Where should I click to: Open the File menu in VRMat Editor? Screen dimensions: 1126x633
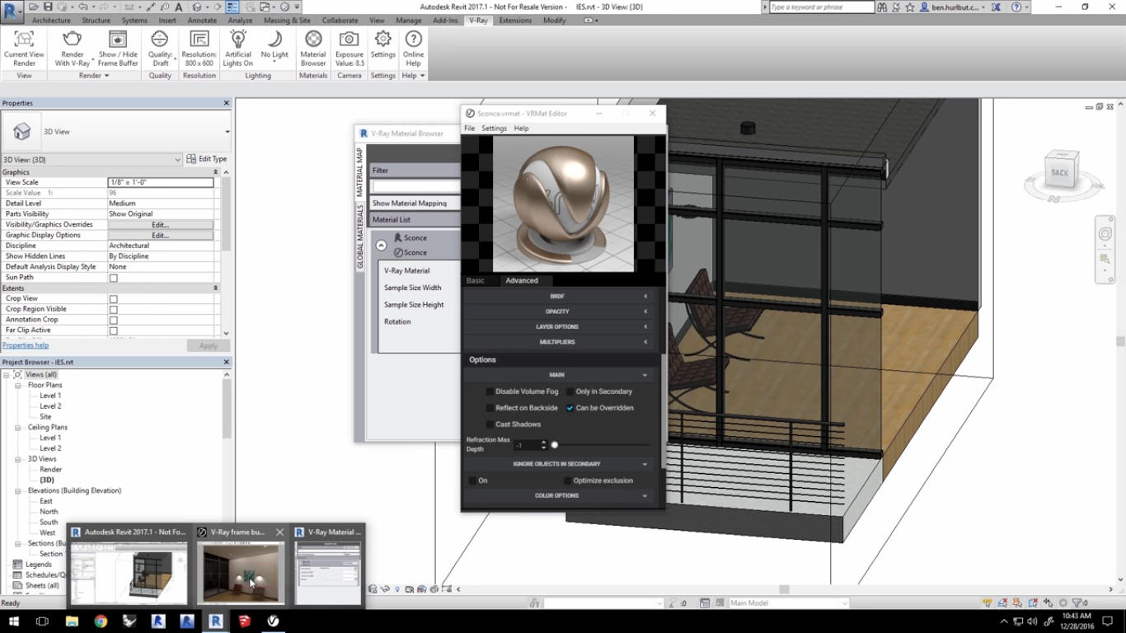tap(470, 129)
